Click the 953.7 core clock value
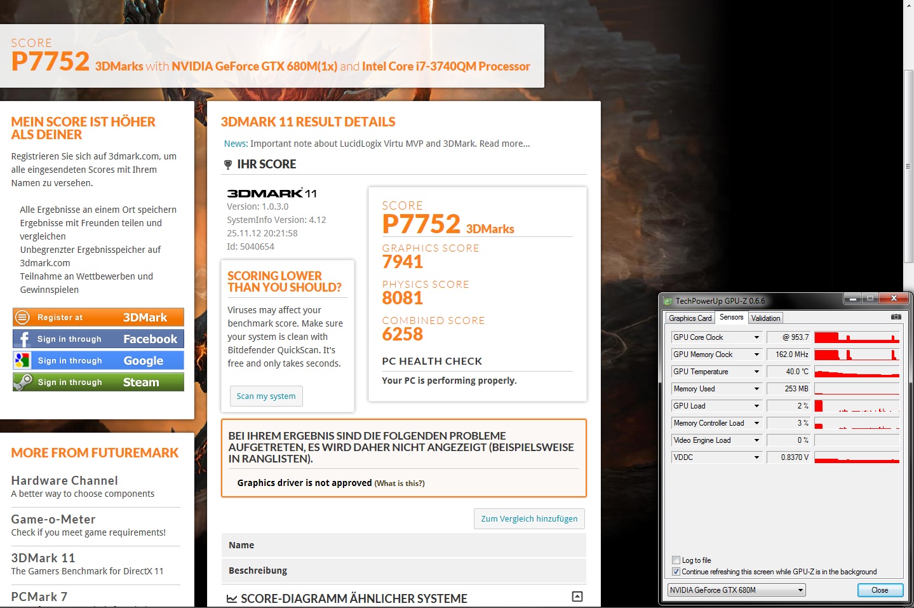The height and width of the screenshot is (608, 914). tap(788, 337)
